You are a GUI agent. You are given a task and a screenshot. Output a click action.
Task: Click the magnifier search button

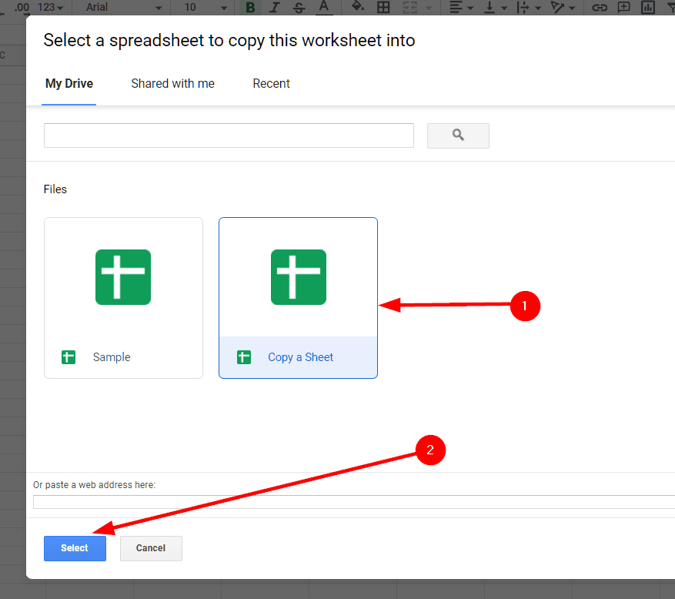coord(458,136)
